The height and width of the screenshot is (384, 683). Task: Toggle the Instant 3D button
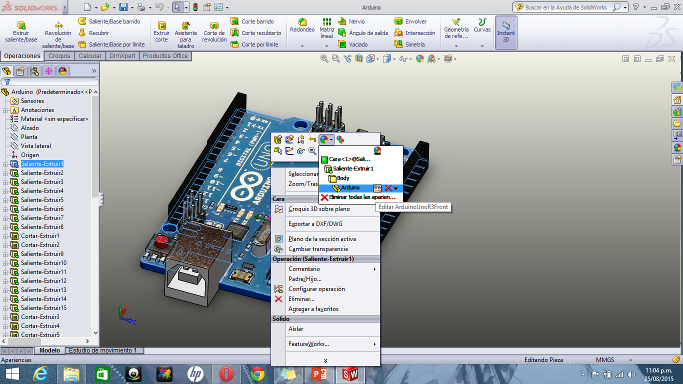pyautogui.click(x=506, y=32)
